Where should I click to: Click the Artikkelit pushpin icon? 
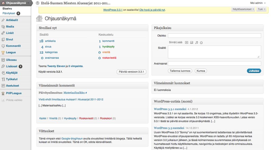coord(3,20)
